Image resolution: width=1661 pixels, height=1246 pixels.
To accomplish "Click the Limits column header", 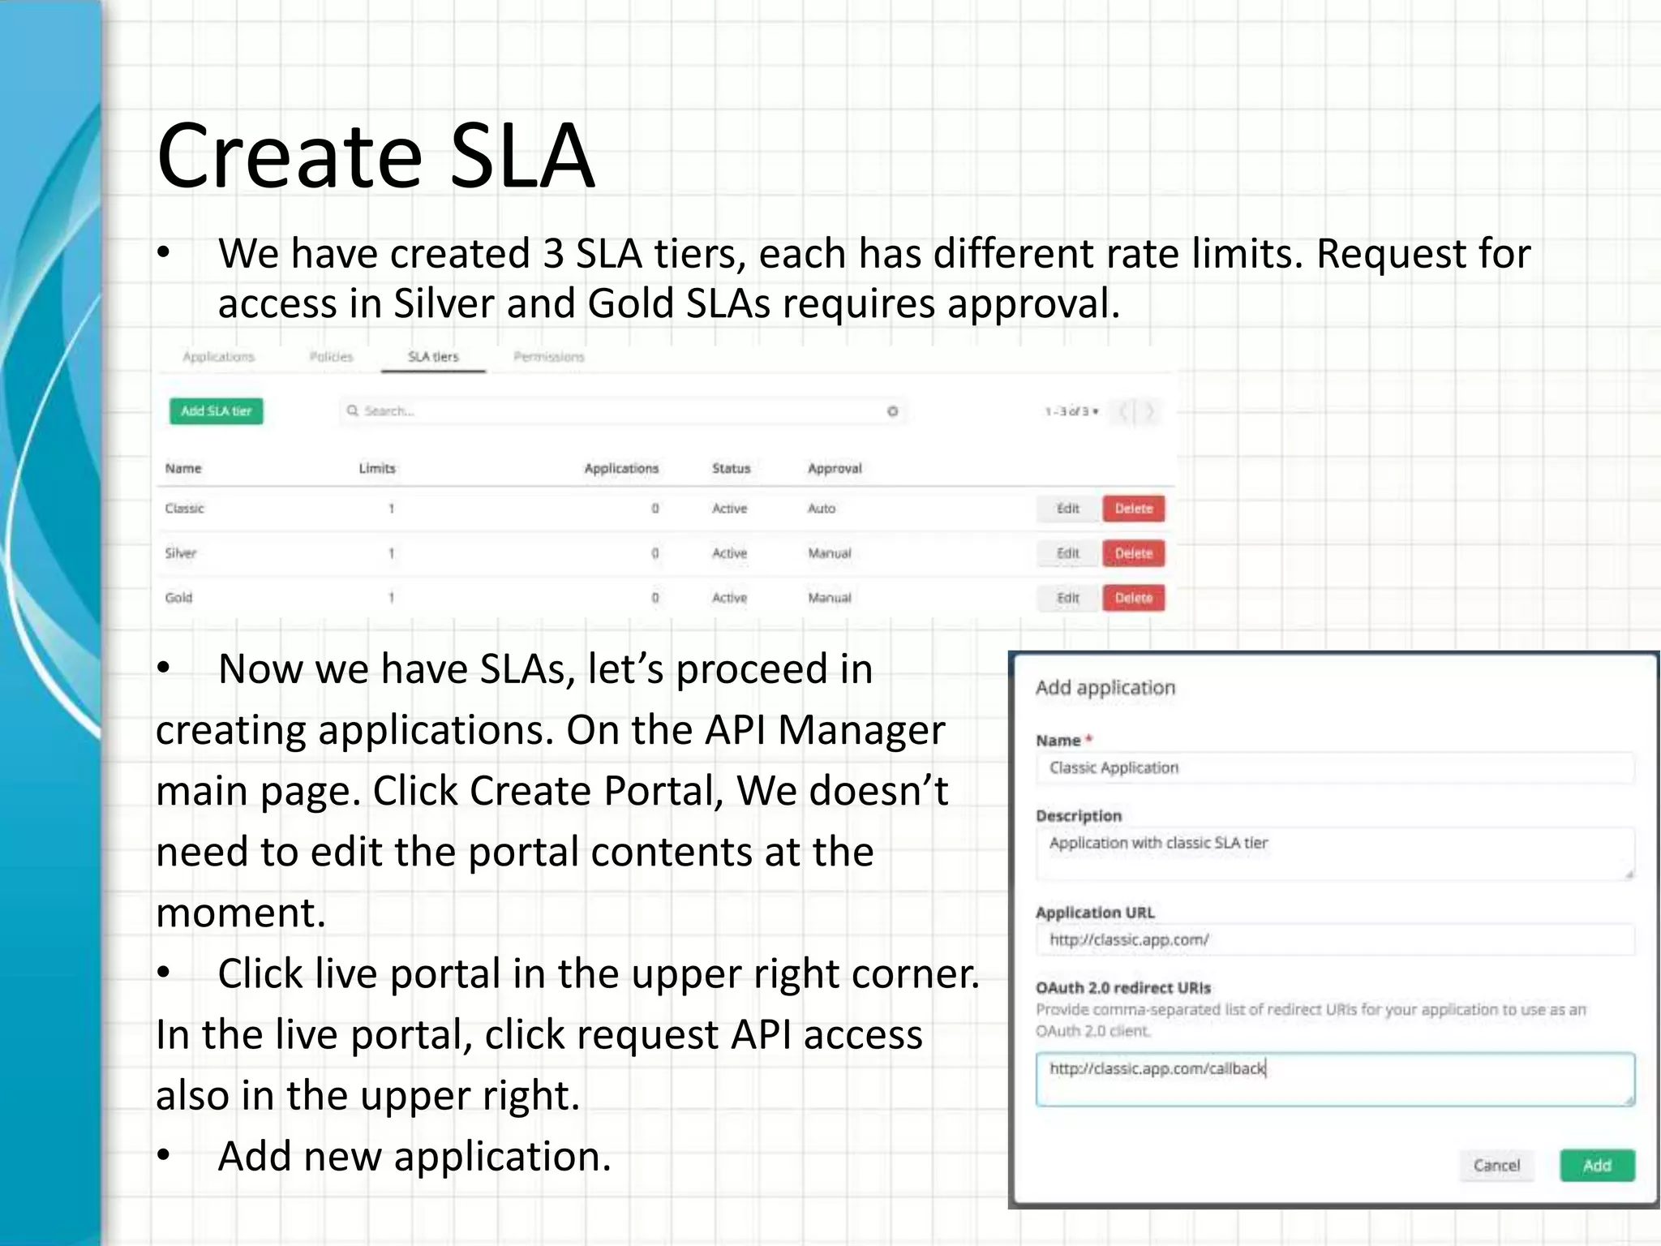I will click(377, 468).
